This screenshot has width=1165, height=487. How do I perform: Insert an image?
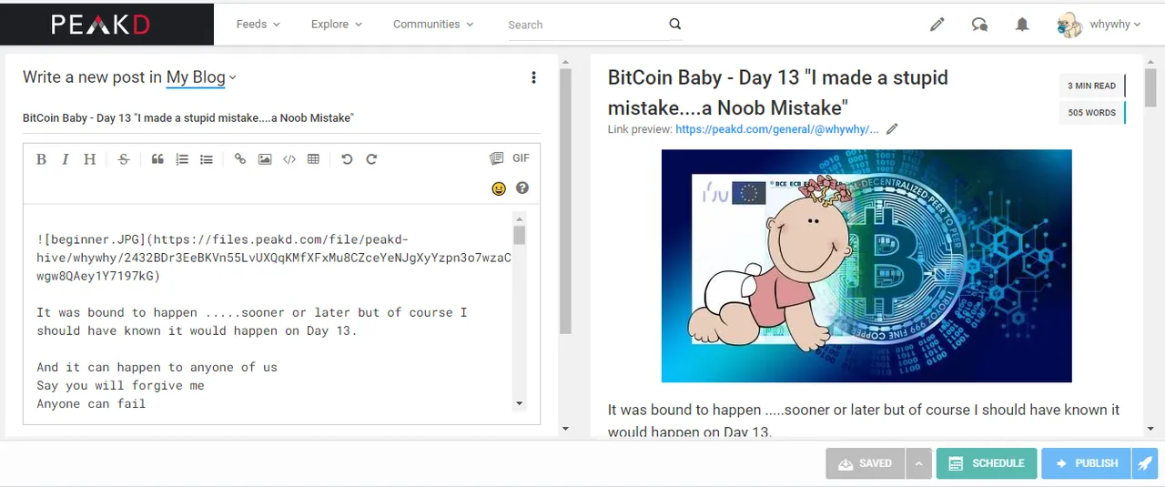[x=265, y=159]
